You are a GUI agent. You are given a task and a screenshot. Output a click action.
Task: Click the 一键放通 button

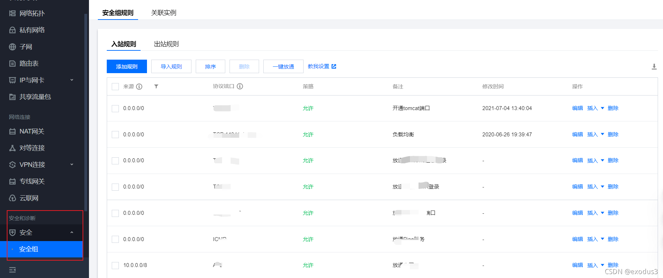point(283,66)
